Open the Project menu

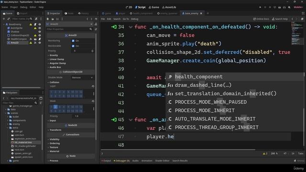[14, 7]
